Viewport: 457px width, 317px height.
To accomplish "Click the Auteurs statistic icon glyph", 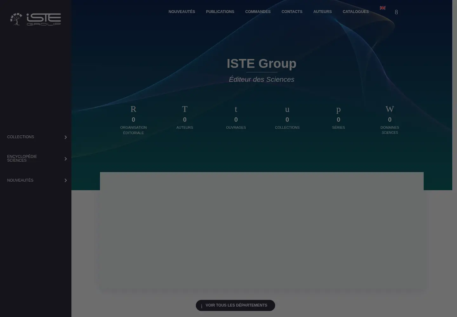I will click(x=185, y=109).
